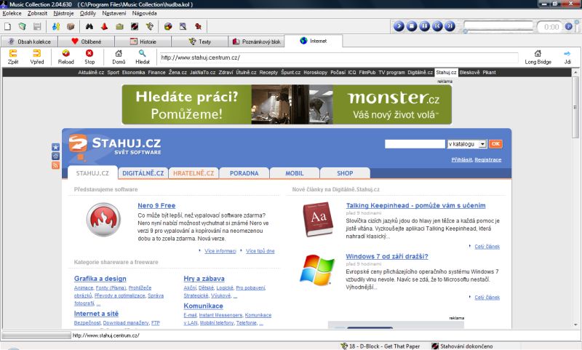
Task: Open the Windows 7 od září dražší article
Action: tap(387, 256)
